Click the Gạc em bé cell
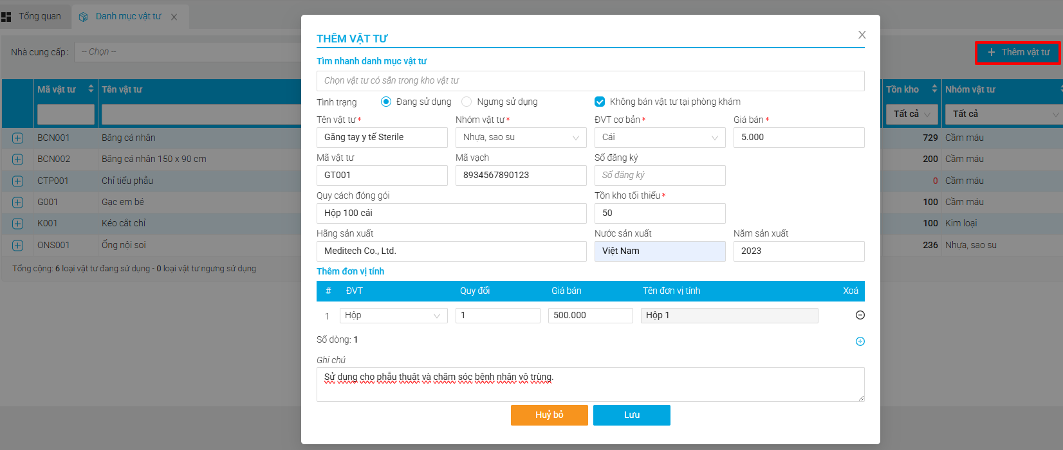This screenshot has height=450, width=1063. (x=123, y=202)
